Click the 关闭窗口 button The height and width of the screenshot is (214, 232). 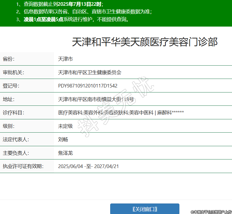145,209
